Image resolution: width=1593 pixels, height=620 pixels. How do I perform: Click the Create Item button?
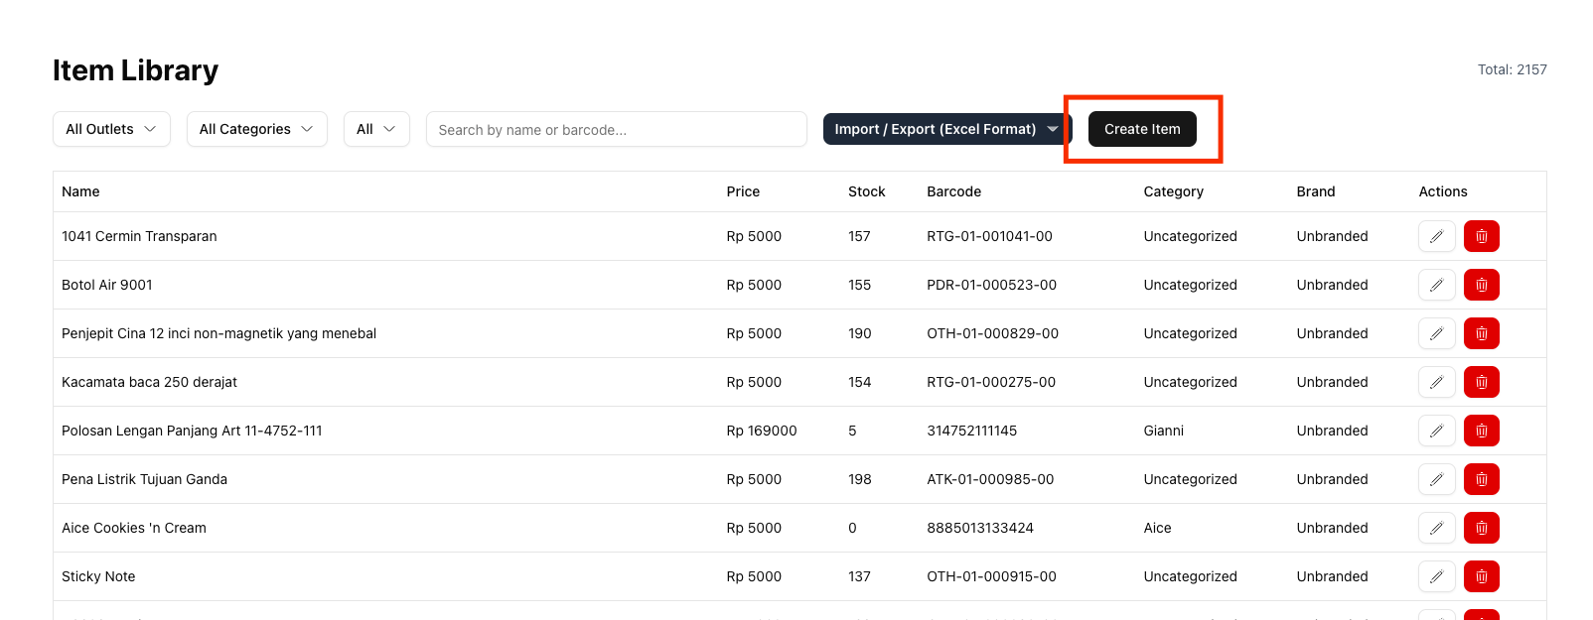[1142, 129]
